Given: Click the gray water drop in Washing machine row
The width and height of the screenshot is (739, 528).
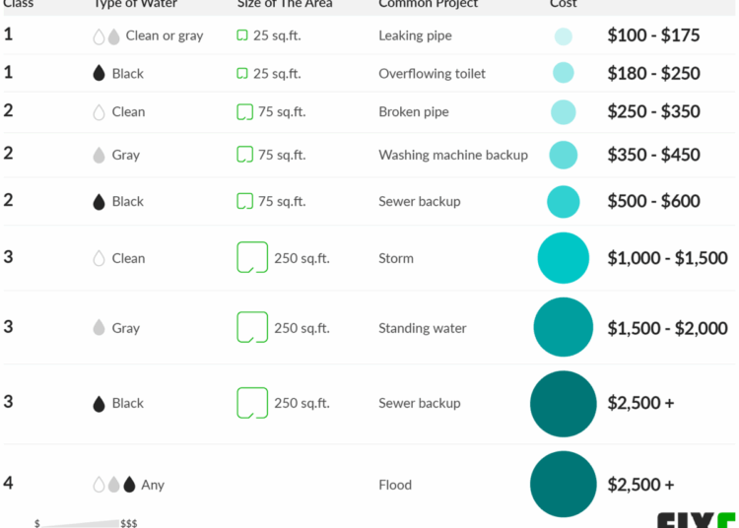Looking at the screenshot, I should [x=99, y=156].
